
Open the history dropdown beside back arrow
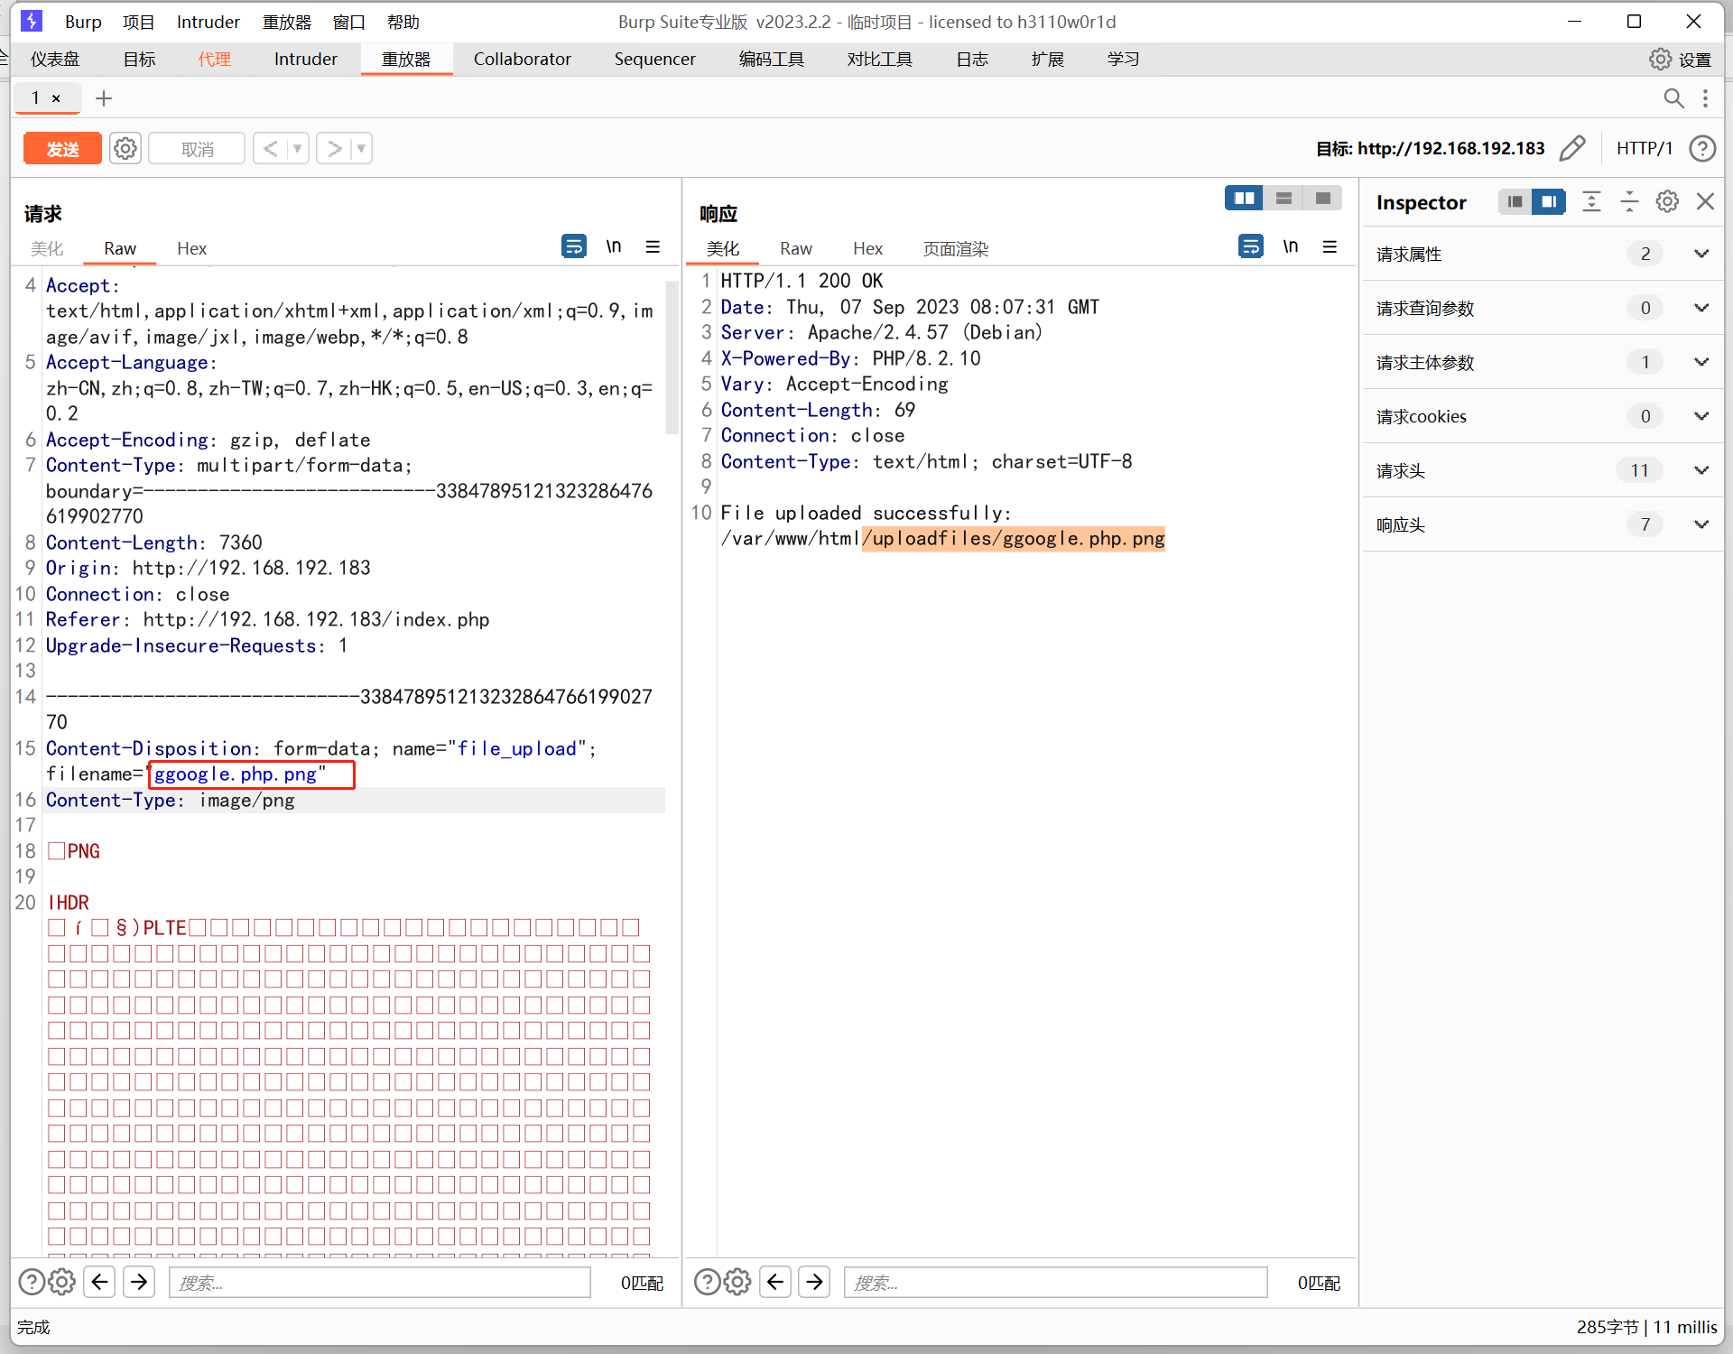pyautogui.click(x=298, y=148)
